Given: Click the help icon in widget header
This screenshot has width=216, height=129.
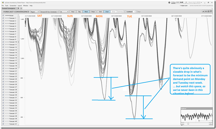Looking at the screenshot, I should [208, 11].
